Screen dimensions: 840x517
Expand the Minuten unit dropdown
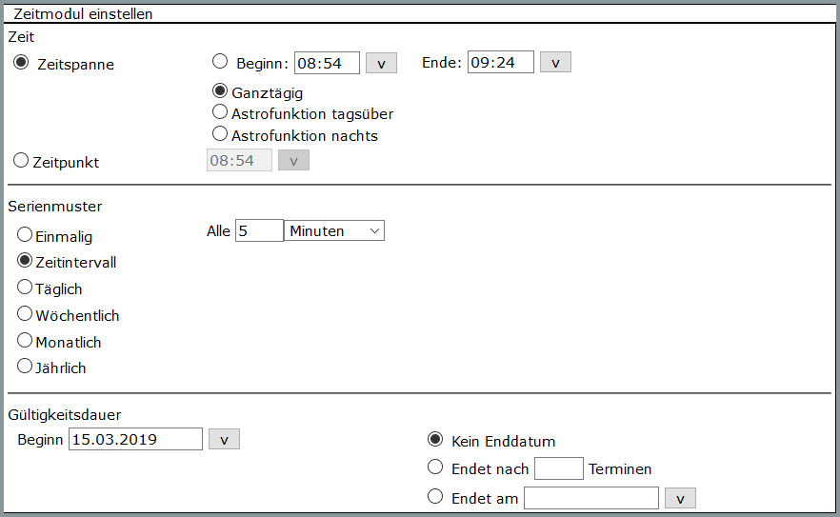[333, 230]
